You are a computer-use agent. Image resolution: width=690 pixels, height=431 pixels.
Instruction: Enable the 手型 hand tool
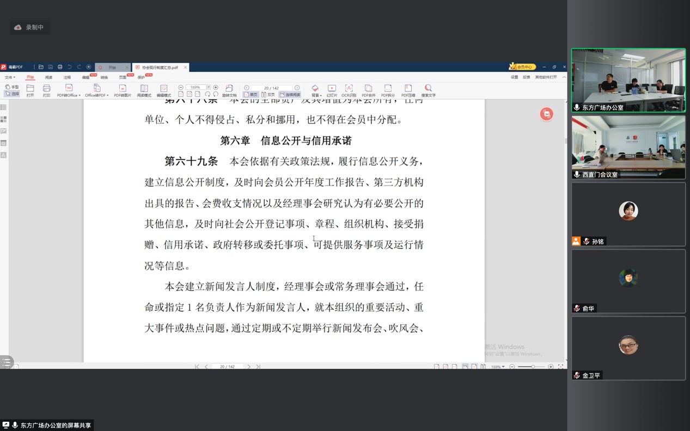tap(12, 87)
